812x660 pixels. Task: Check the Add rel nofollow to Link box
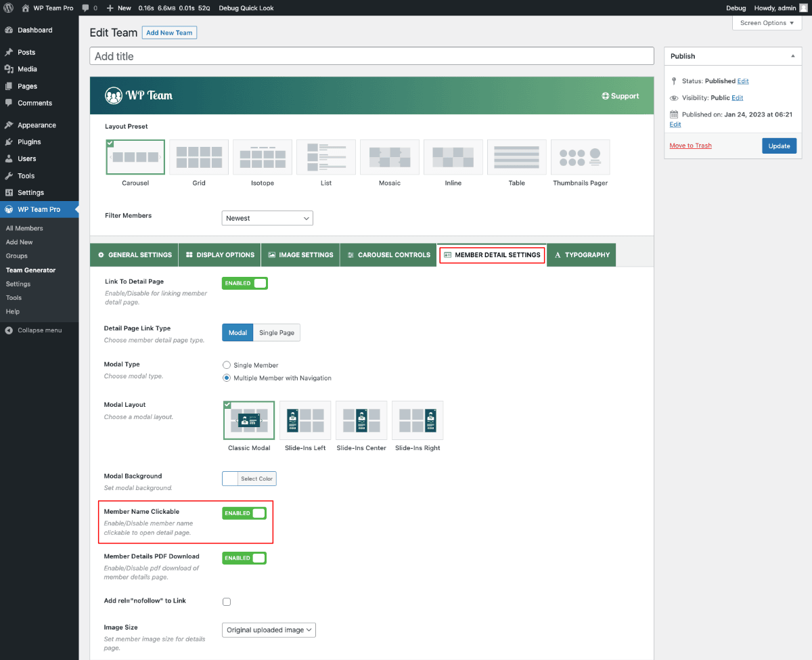pyautogui.click(x=227, y=602)
